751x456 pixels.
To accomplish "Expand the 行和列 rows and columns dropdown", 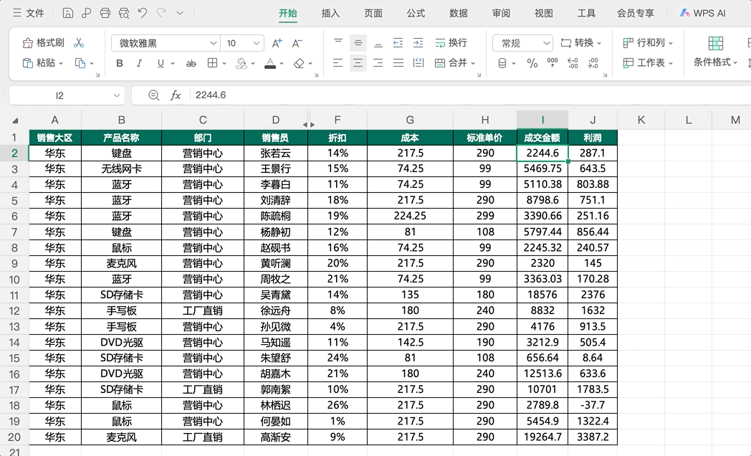I will tap(671, 43).
